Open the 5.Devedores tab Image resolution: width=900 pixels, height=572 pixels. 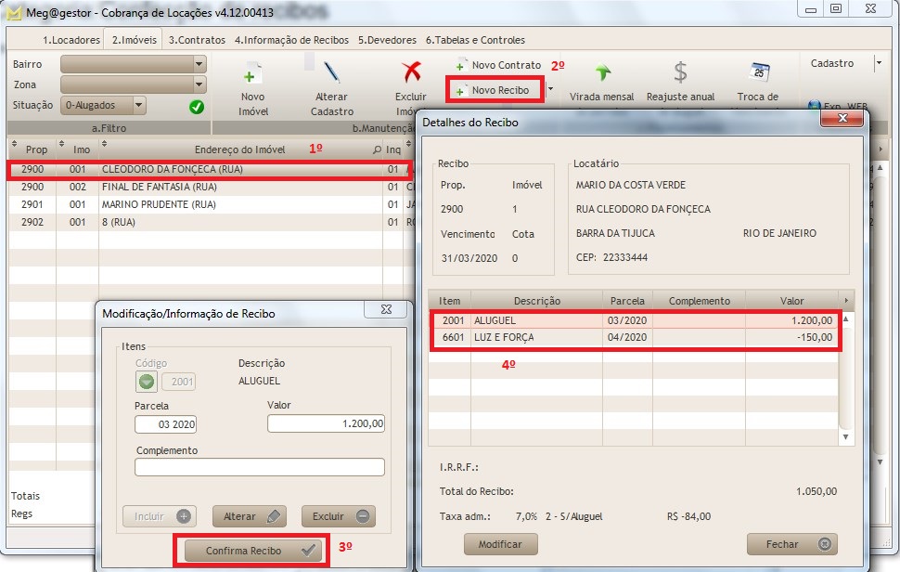pos(388,40)
